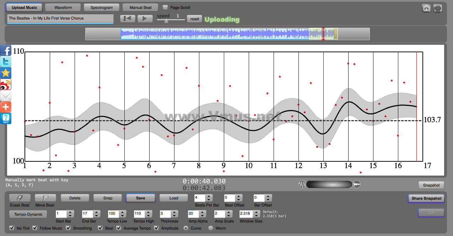Select the Worm radio button
The height and width of the screenshot is (236, 453).
point(211,228)
